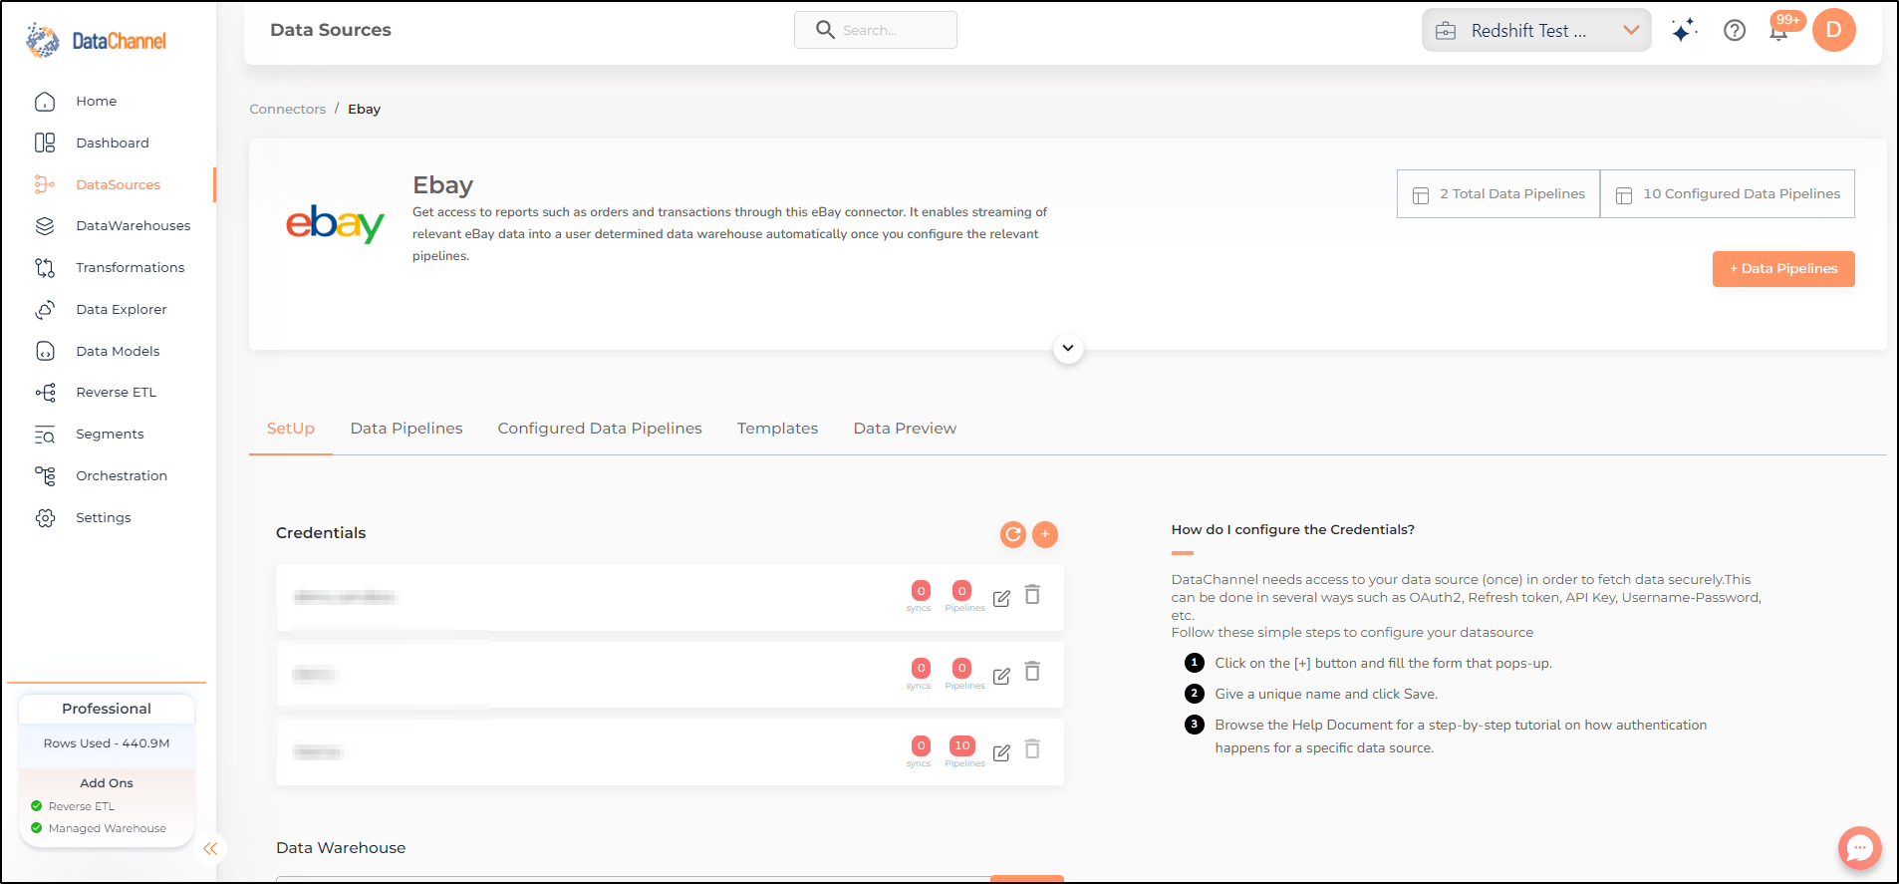Image resolution: width=1899 pixels, height=884 pixels.
Task: Click the Ebay breadcrumb text
Action: (365, 110)
